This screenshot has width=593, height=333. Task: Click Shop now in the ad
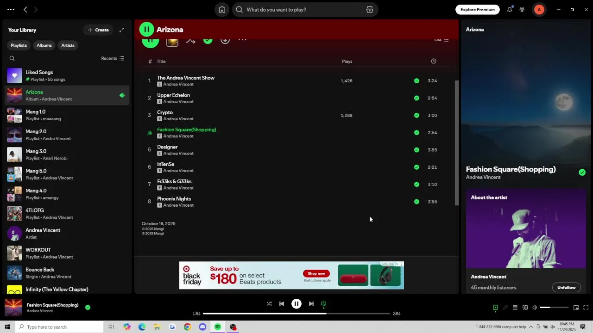(316, 273)
